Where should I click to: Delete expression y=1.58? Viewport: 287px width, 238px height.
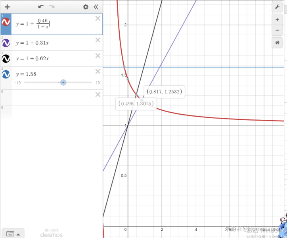(x=98, y=71)
